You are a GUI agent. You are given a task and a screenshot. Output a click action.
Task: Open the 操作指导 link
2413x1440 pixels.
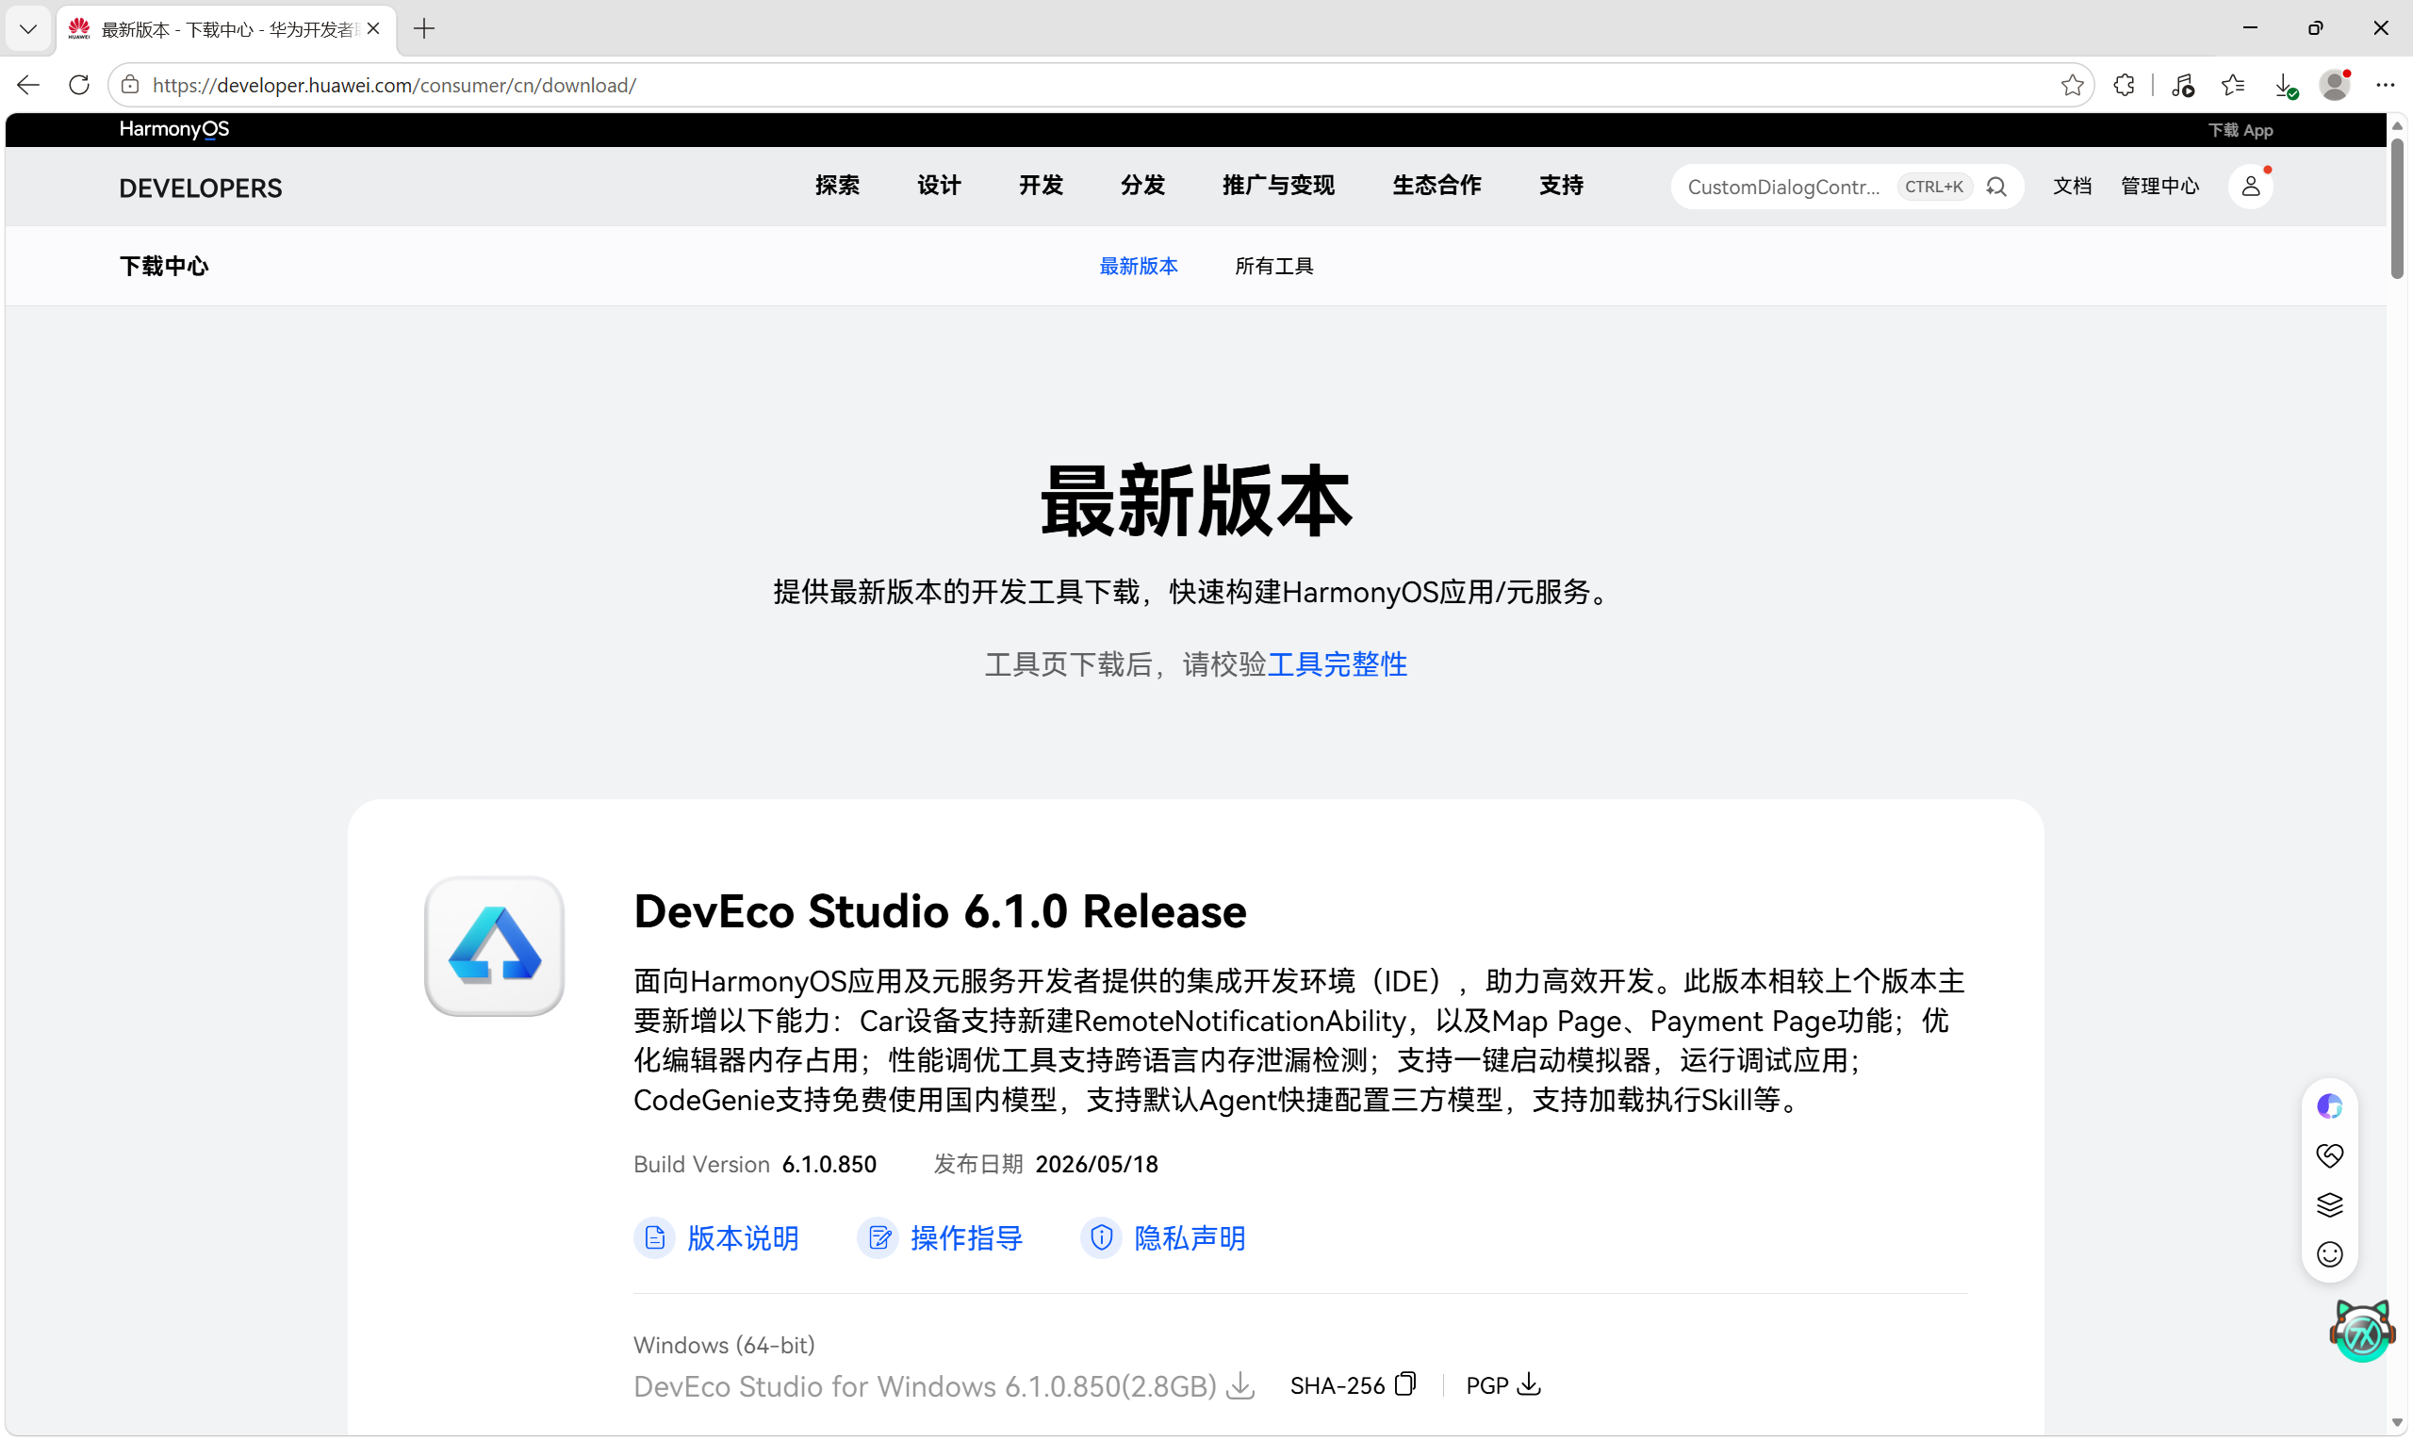[x=940, y=1238]
